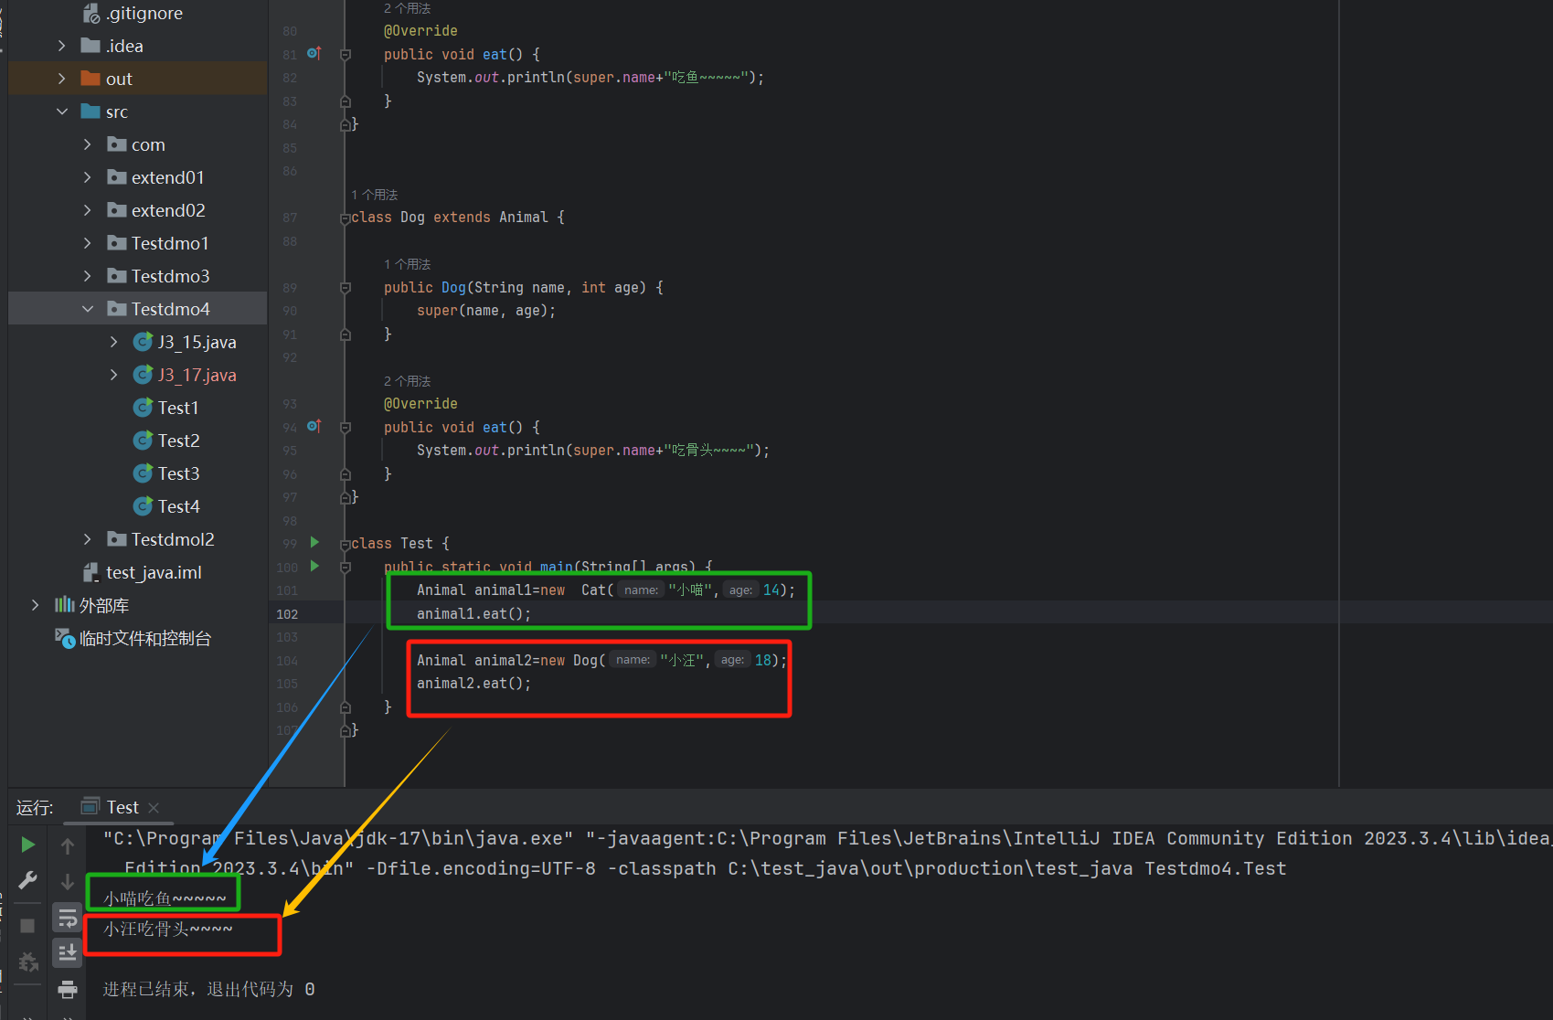
Task: Click the run gutter icon beside main method
Action: (x=315, y=567)
